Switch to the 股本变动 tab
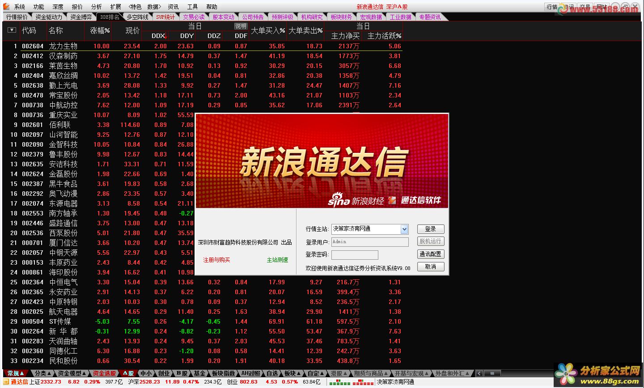Image resolution: width=644 pixels, height=388 pixels. coord(223,17)
